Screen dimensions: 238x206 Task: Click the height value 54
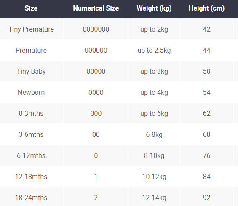[206, 92]
